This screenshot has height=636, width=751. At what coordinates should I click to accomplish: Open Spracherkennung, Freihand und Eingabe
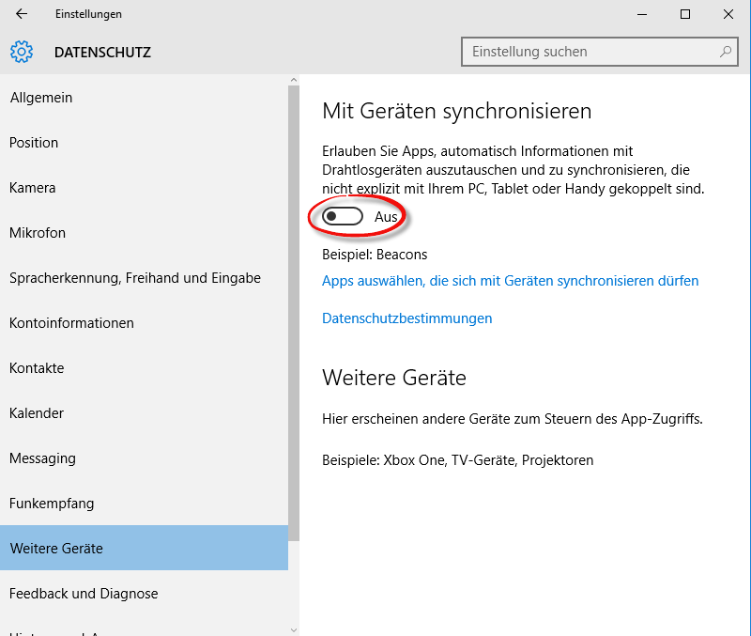pyautogui.click(x=135, y=278)
